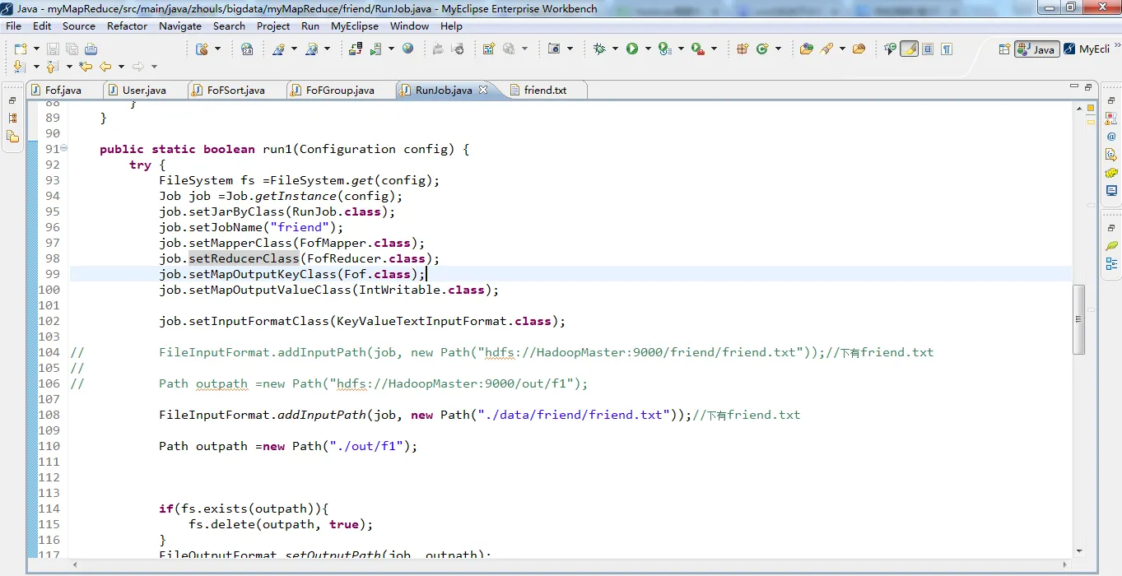Open the Debug dropdown arrow

pyautogui.click(x=615, y=49)
